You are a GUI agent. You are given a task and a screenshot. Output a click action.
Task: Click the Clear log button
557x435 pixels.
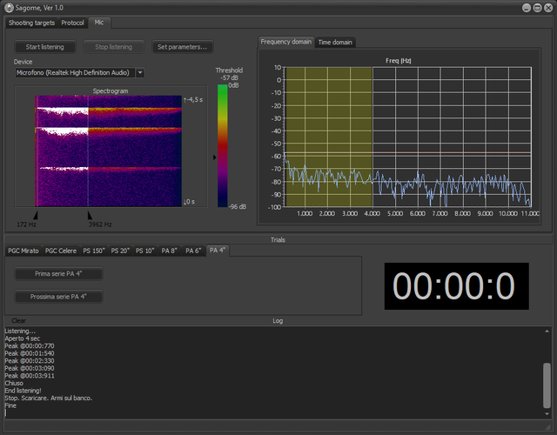(x=18, y=321)
